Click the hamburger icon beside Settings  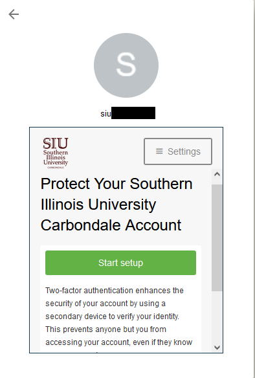(x=159, y=151)
